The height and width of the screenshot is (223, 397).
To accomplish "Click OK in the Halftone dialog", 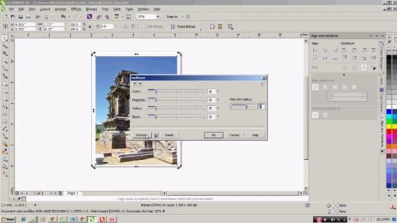I will 213,135.
